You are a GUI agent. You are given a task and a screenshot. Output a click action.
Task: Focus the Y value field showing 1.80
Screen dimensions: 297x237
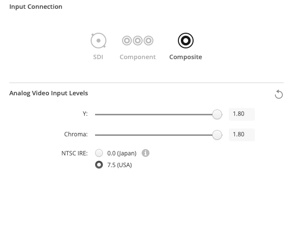pos(242,114)
